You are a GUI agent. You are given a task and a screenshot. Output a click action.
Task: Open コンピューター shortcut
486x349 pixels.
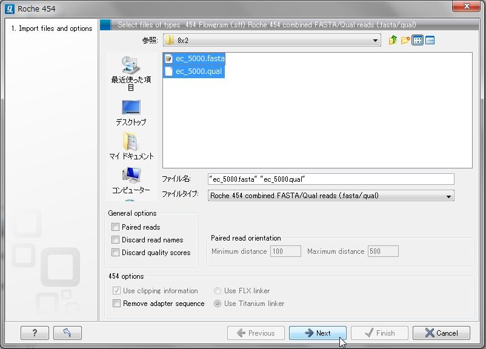click(131, 181)
